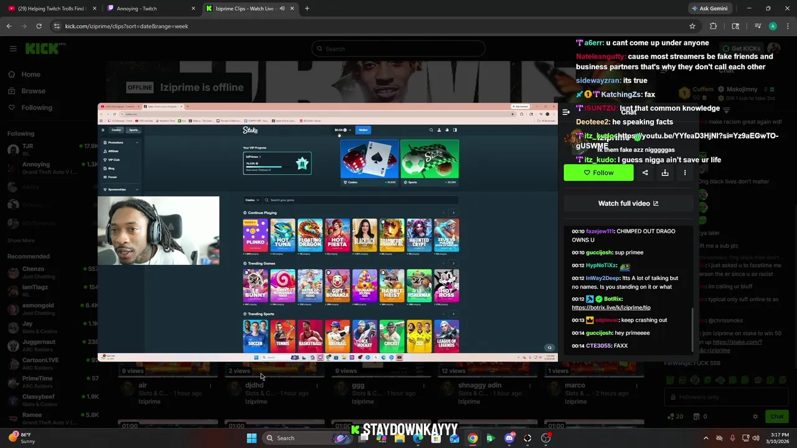Go back with browser back arrow
This screenshot has width=797, height=448.
pos(9,26)
